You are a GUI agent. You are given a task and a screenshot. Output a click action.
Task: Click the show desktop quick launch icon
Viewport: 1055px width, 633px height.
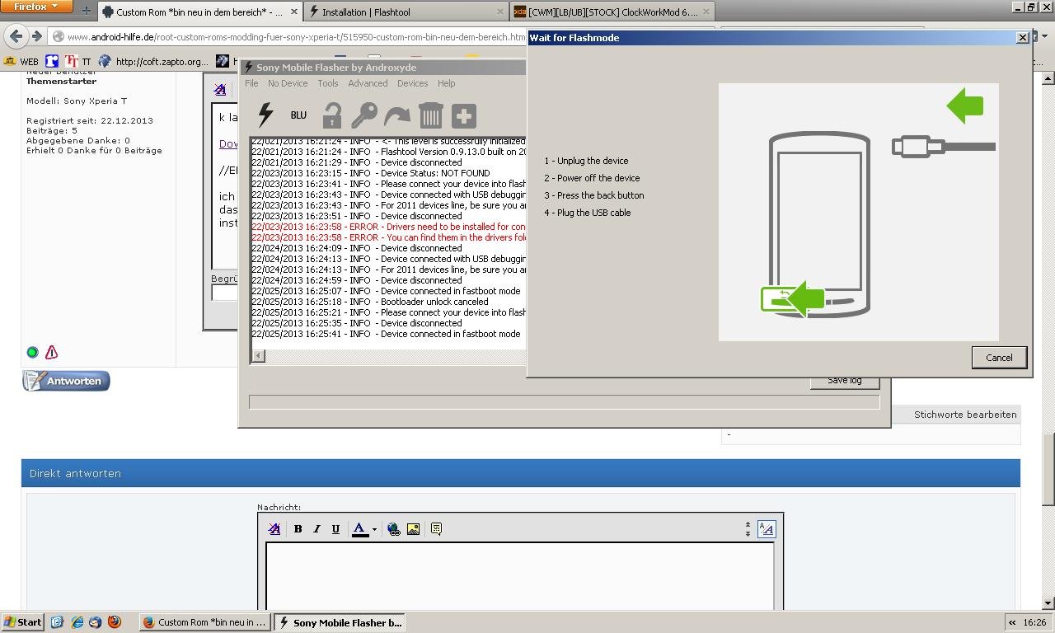[x=57, y=622]
